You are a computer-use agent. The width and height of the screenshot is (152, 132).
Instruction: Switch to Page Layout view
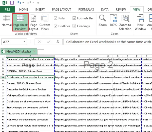click(x=34, y=22)
